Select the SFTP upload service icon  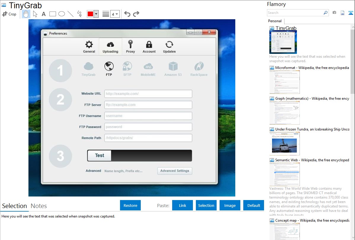(127, 69)
